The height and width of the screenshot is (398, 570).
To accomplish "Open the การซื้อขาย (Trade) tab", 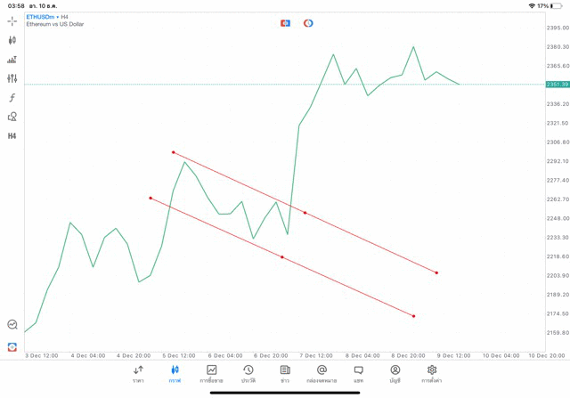I will pos(211,374).
